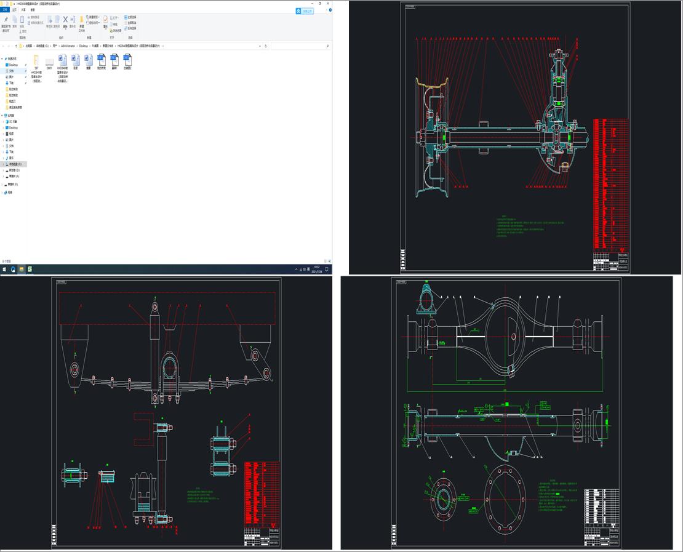Image resolution: width=683 pixels, height=552 pixels.
Task: Select Desktop under Quick Access in sidebar
Action: pos(13,65)
